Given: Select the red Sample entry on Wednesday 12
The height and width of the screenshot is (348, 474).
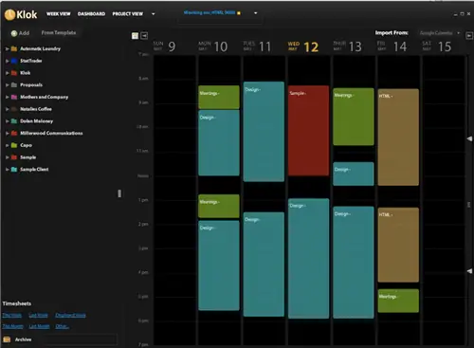Looking at the screenshot, I should (x=308, y=131).
